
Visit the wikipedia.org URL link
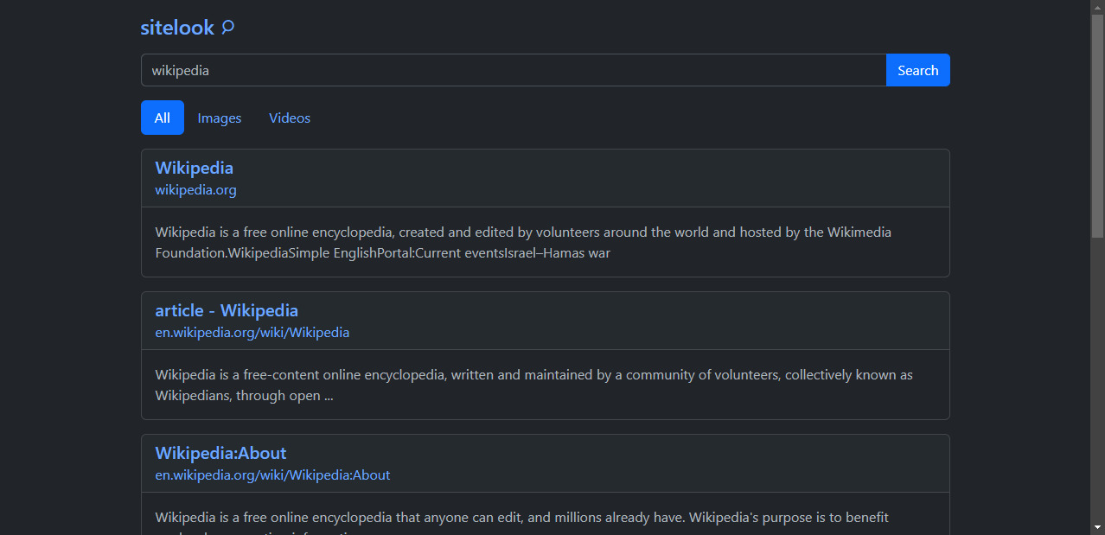coord(195,190)
